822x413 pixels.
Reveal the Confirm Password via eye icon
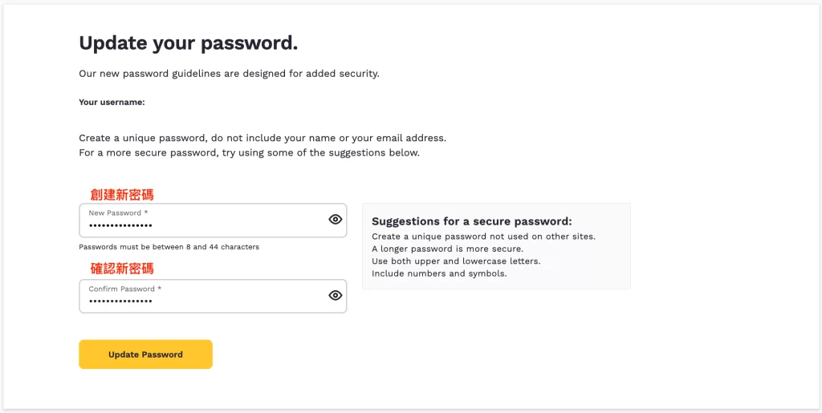point(335,295)
